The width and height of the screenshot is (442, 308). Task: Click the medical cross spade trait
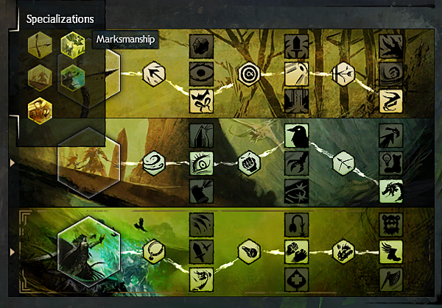(296, 279)
